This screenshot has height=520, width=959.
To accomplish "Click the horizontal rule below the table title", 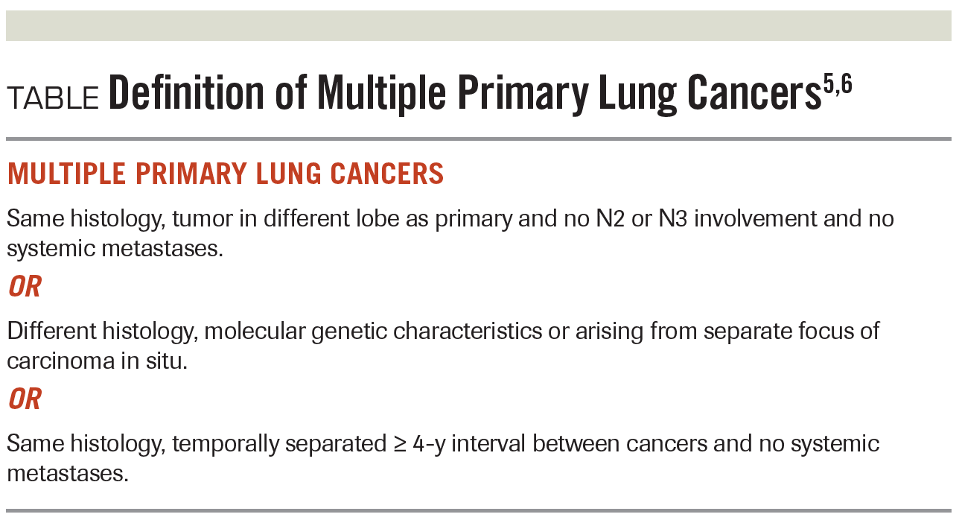I will pyautogui.click(x=479, y=139).
